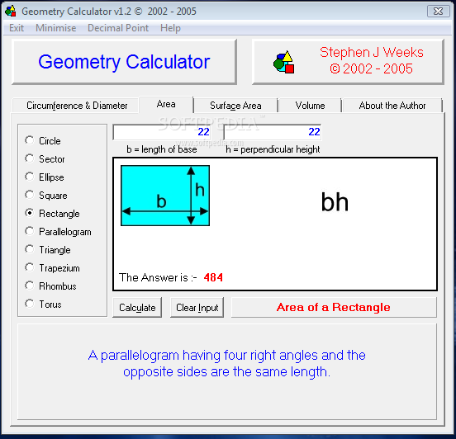Click the length of base input field
This screenshot has width=456, height=439.
click(162, 132)
